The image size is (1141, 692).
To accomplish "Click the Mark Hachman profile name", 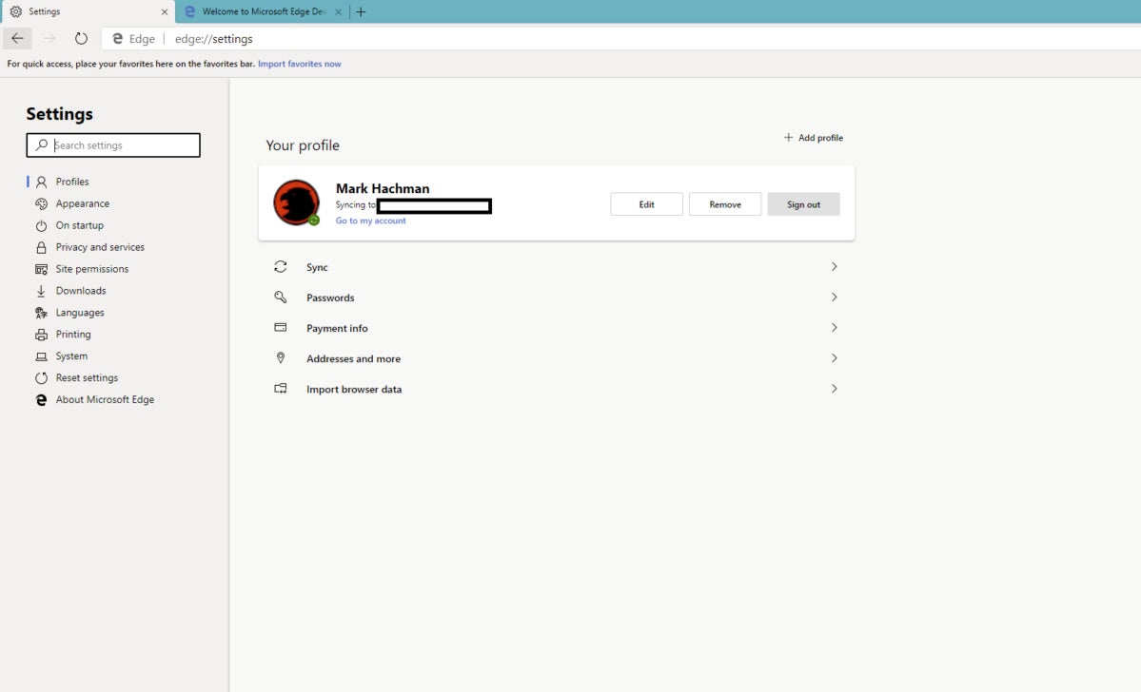I will 383,188.
